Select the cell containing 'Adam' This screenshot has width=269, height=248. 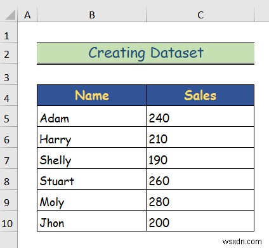(91, 116)
